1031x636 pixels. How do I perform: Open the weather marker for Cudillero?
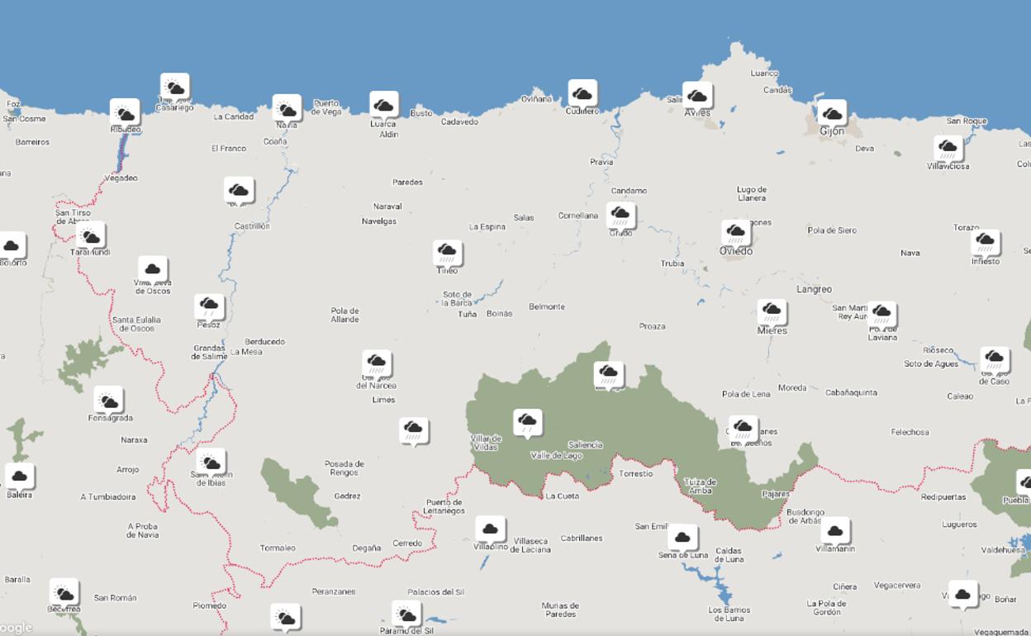(582, 93)
